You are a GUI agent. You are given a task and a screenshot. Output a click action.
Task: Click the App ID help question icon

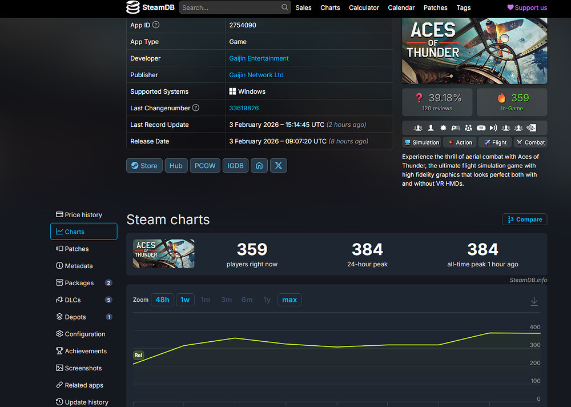156,25
